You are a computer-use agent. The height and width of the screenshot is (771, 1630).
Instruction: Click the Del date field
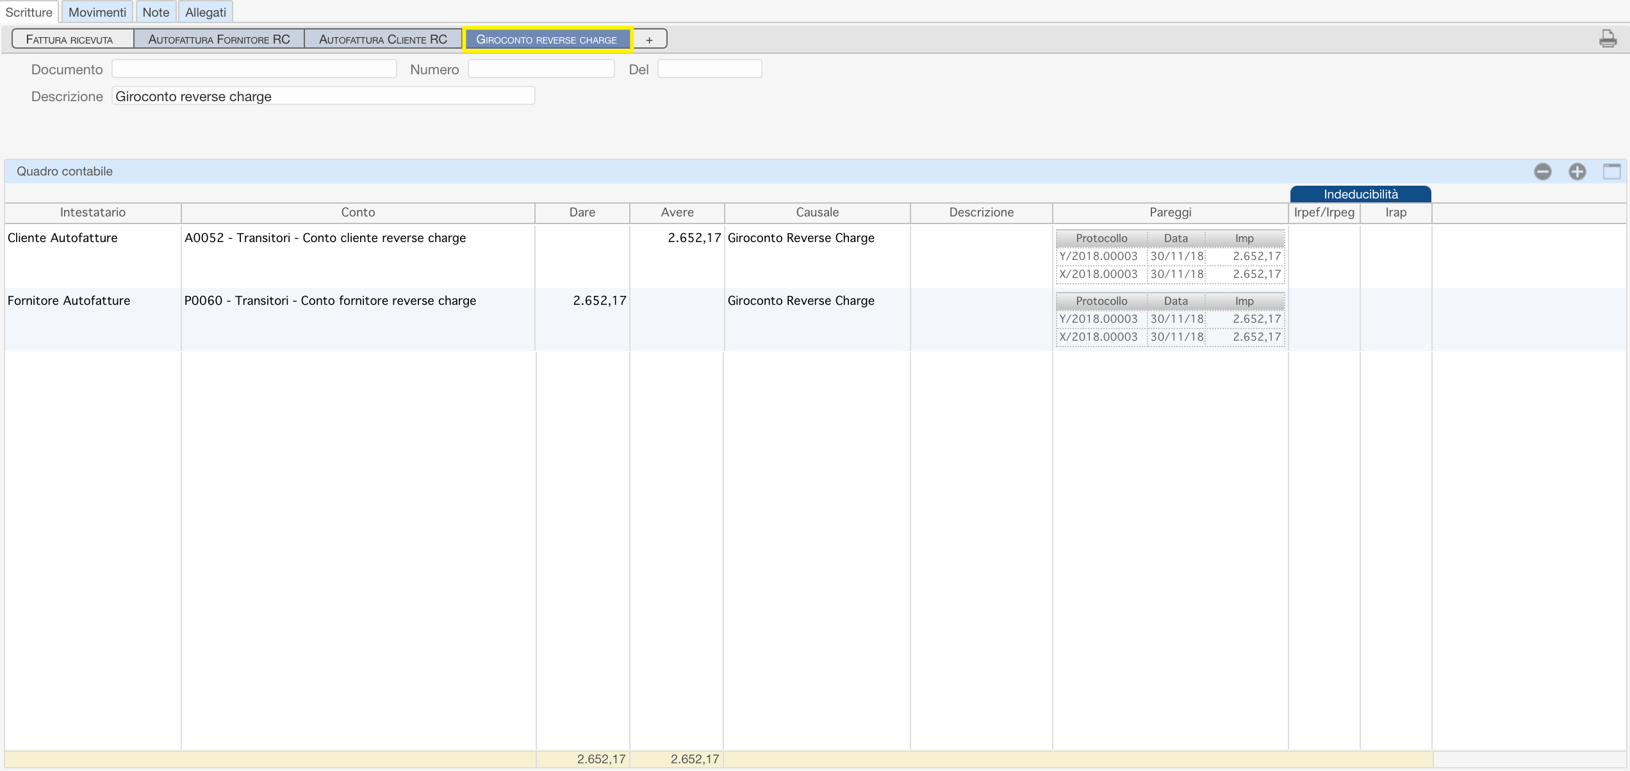[710, 69]
